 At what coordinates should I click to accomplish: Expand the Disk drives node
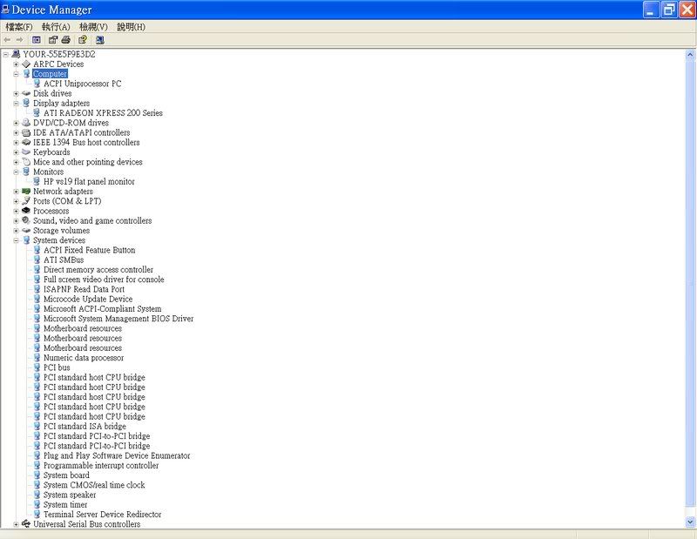tap(16, 94)
